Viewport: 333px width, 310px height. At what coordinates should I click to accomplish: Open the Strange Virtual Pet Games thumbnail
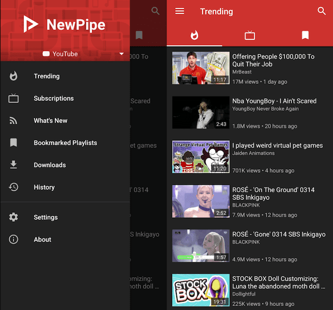coord(201,156)
